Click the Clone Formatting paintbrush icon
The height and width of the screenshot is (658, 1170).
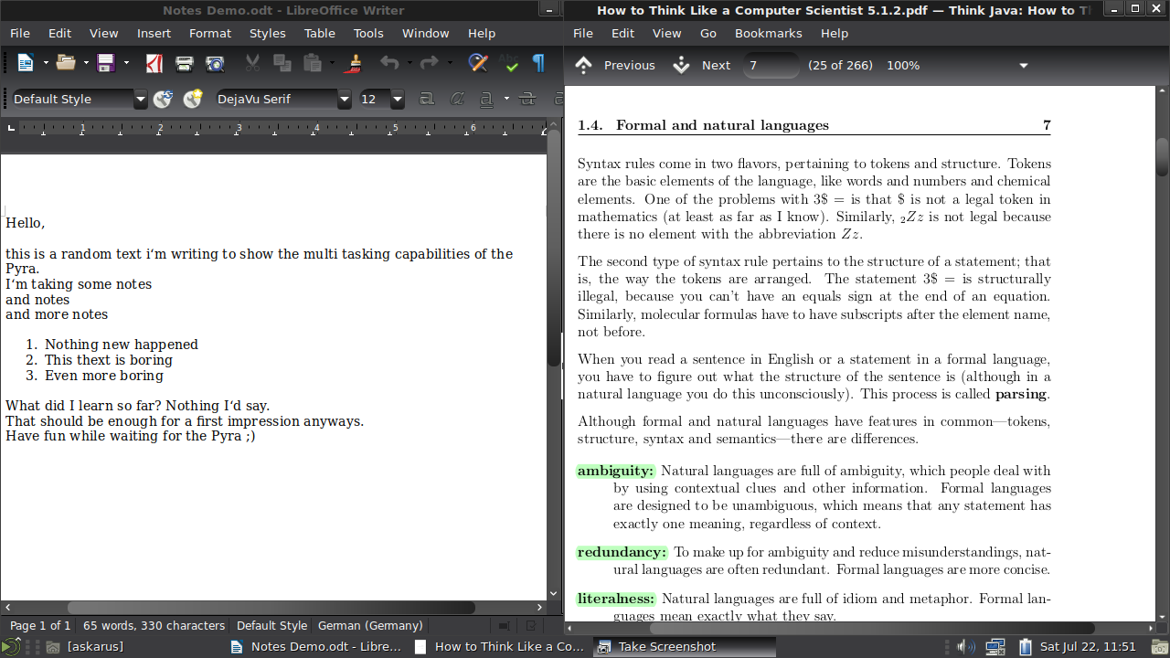point(356,63)
